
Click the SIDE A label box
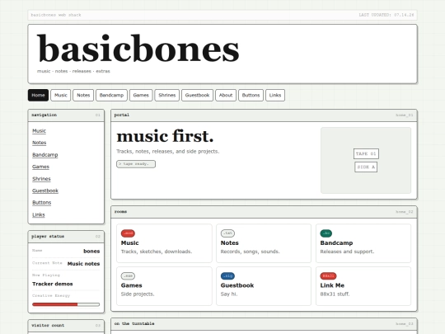pos(366,167)
